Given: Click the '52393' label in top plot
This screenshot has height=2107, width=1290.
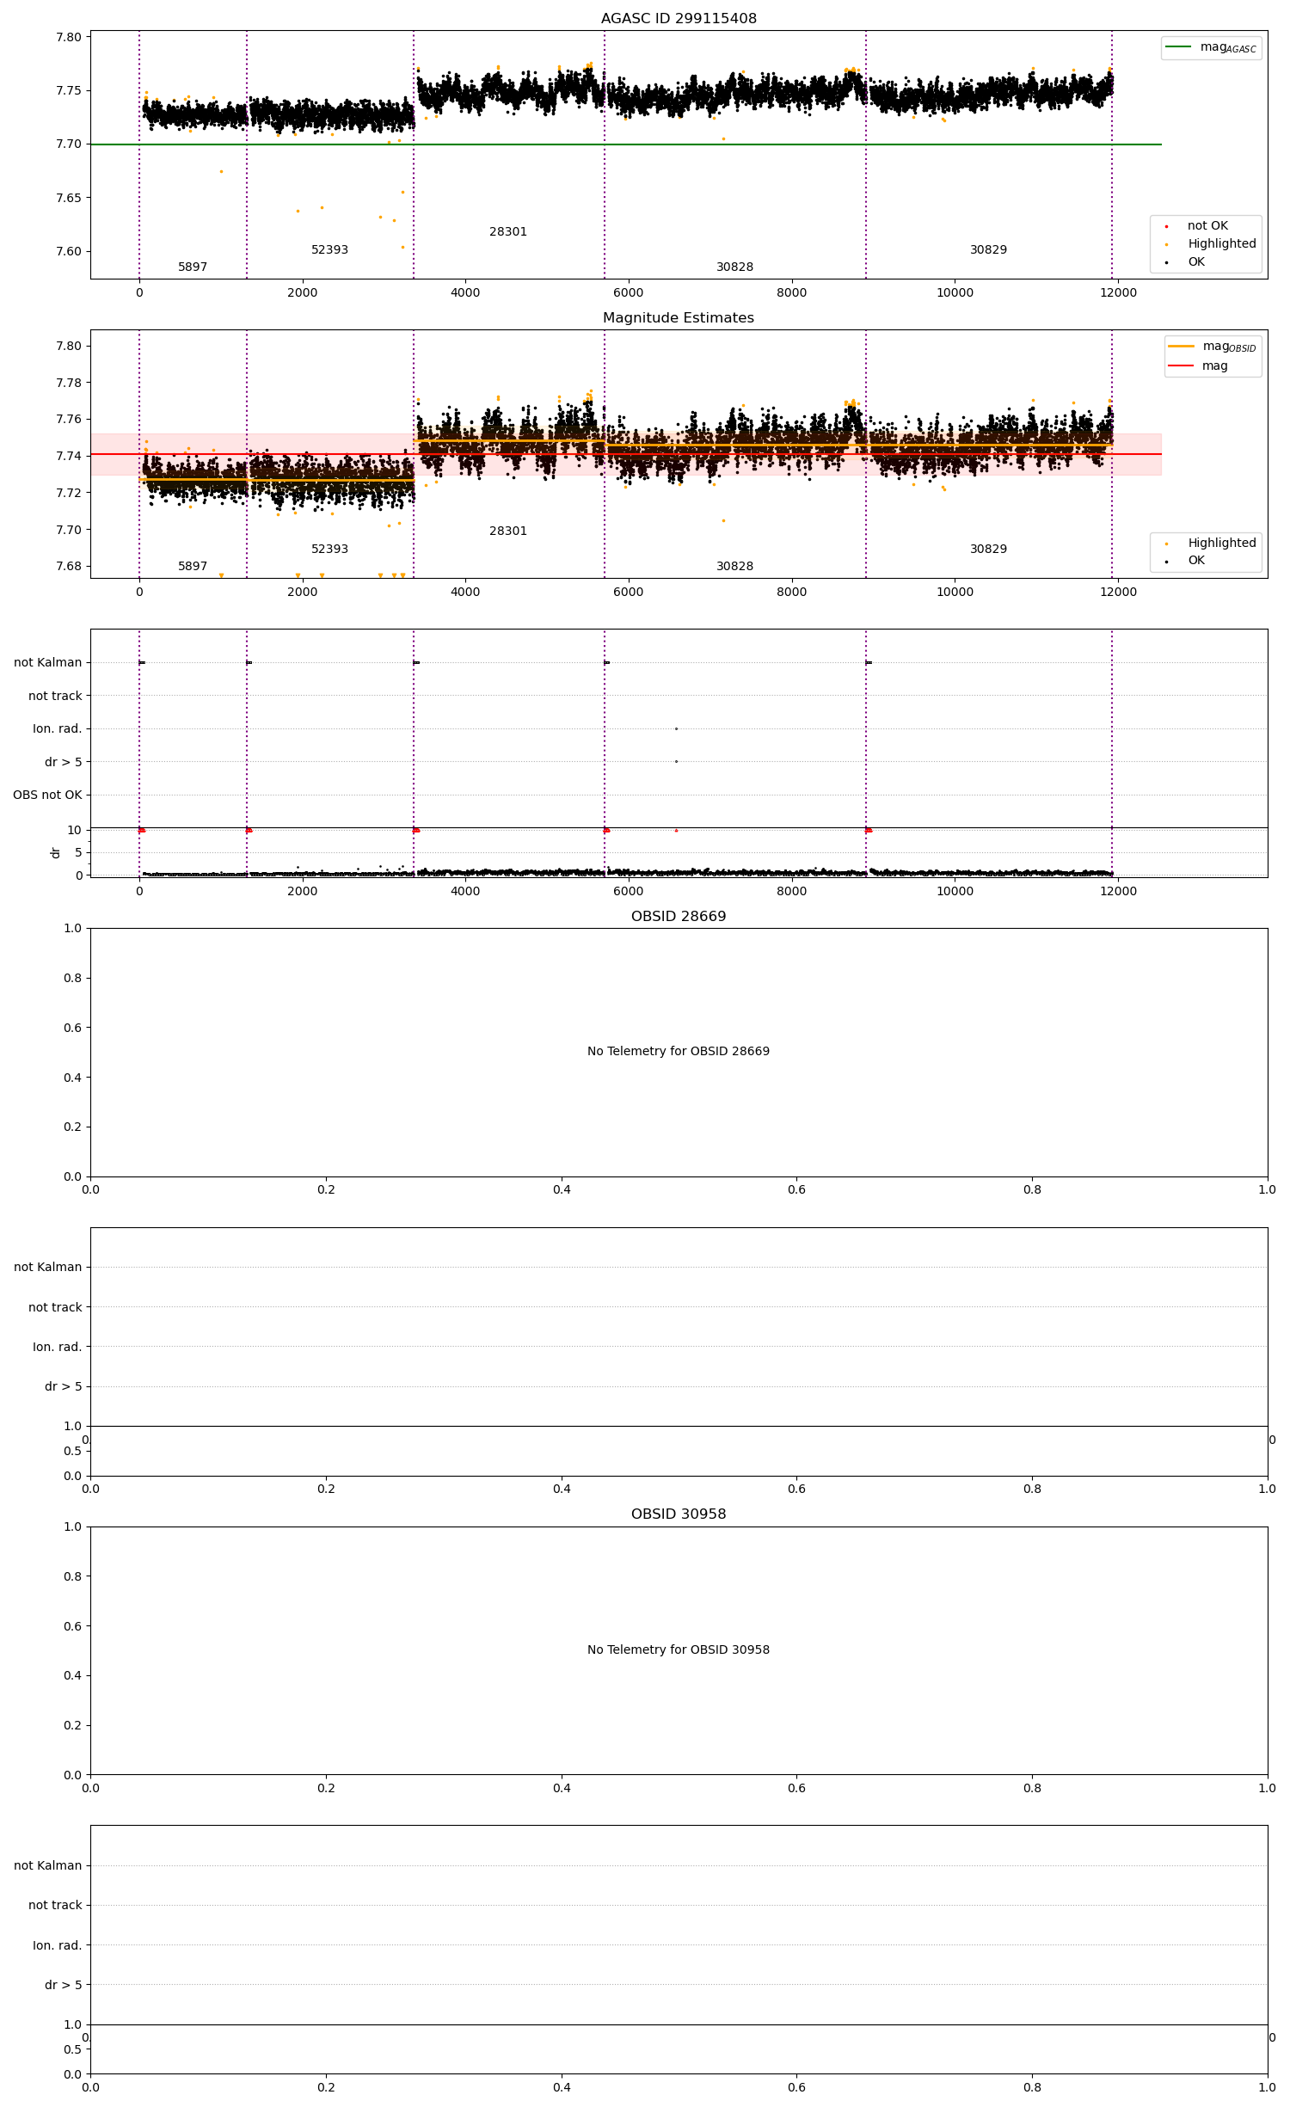Looking at the screenshot, I should tap(330, 250).
